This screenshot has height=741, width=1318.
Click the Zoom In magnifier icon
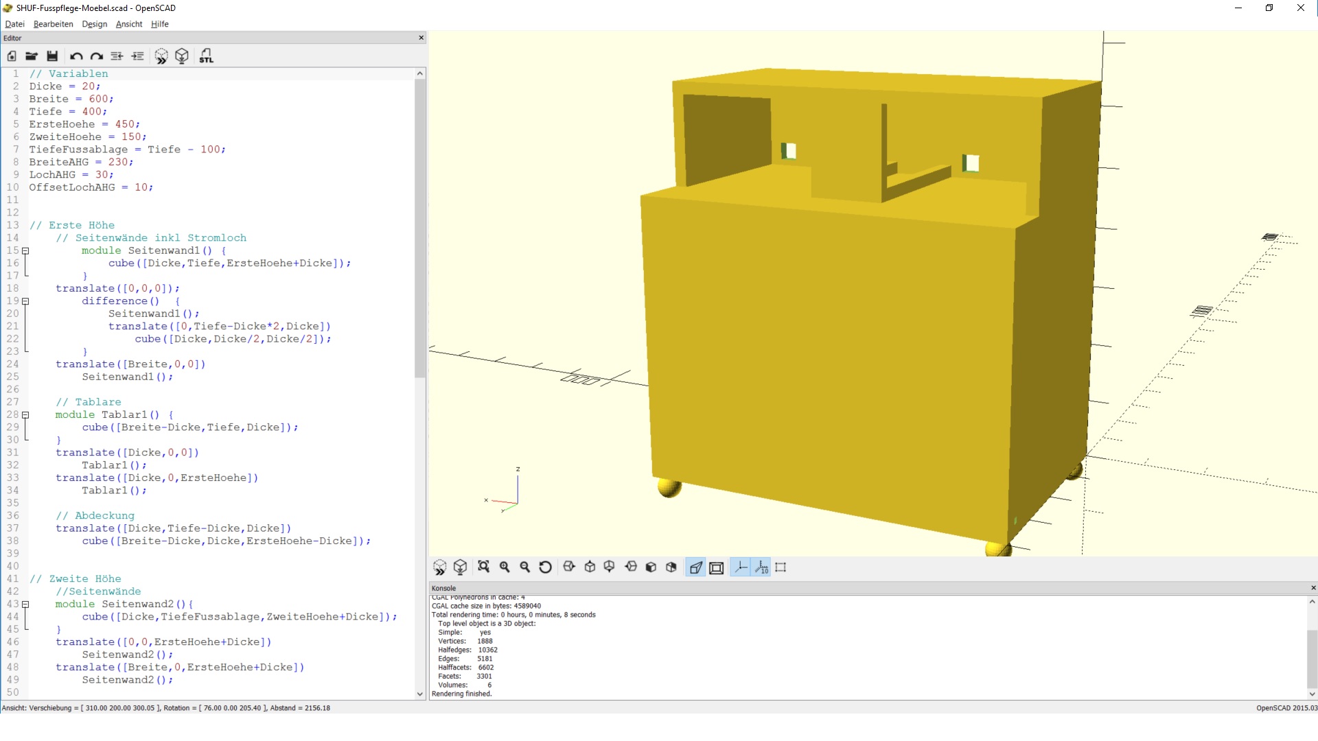505,567
